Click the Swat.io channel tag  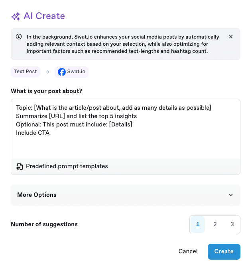pos(71,72)
